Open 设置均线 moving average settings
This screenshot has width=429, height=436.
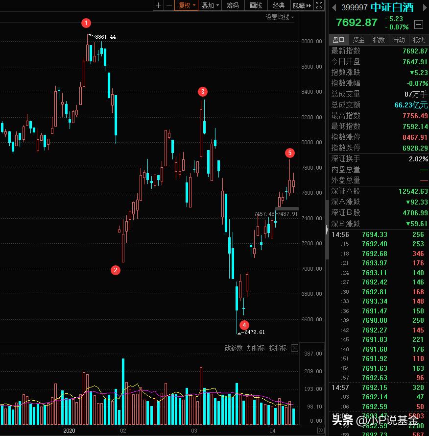click(x=279, y=17)
